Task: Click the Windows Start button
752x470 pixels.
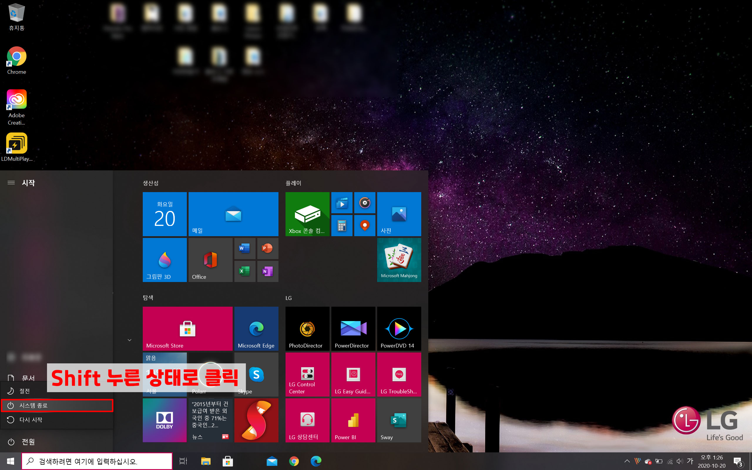Action: (x=11, y=461)
